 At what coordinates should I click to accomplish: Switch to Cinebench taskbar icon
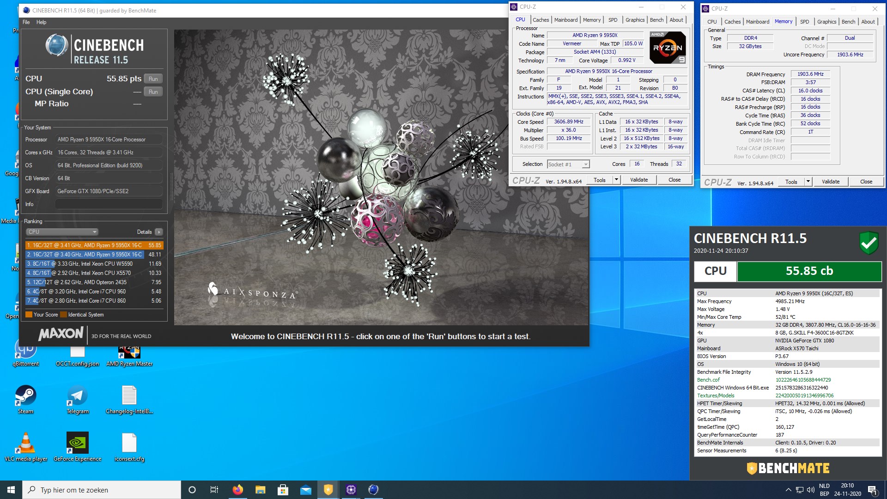(x=373, y=490)
